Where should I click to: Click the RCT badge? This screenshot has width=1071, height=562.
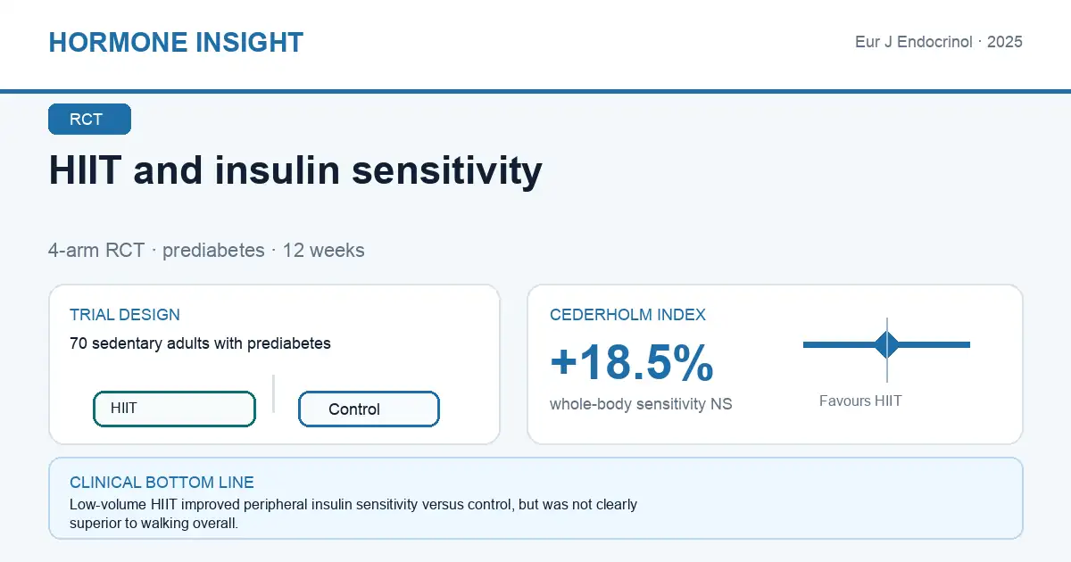point(89,120)
